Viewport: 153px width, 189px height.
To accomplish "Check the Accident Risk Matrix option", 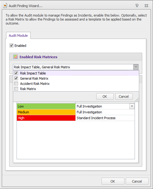I will (16, 84).
